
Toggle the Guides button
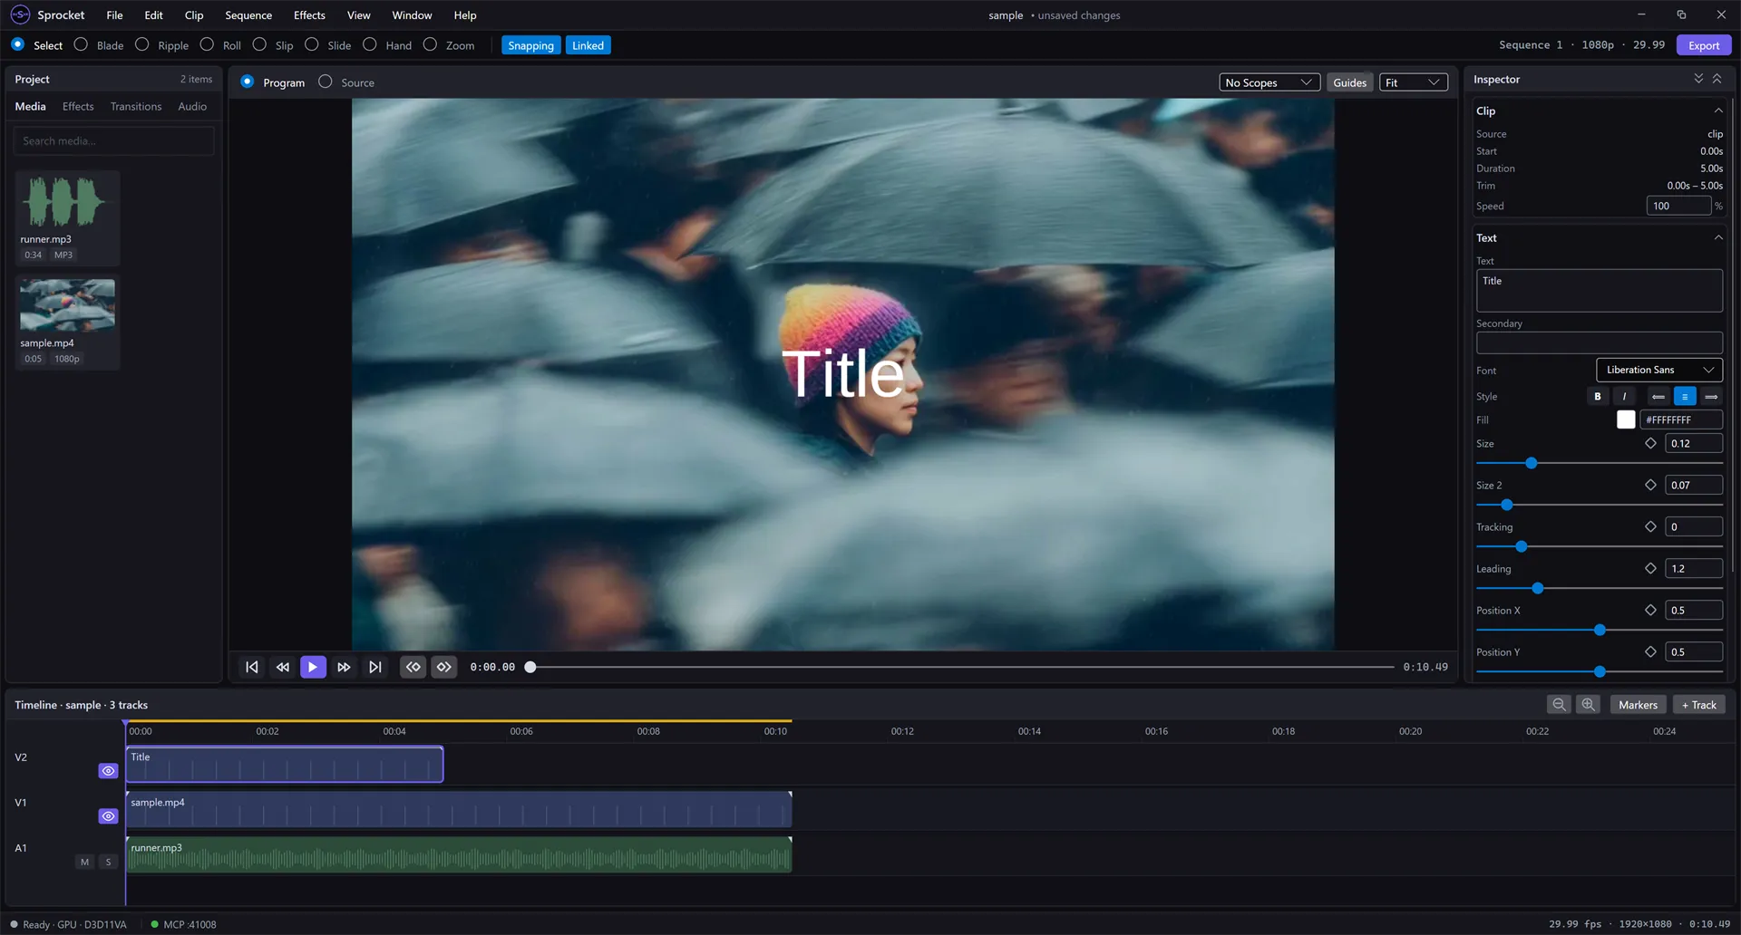1349,82
